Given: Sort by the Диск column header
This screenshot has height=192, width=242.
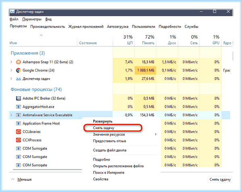Looking at the screenshot, I should 172,43.
